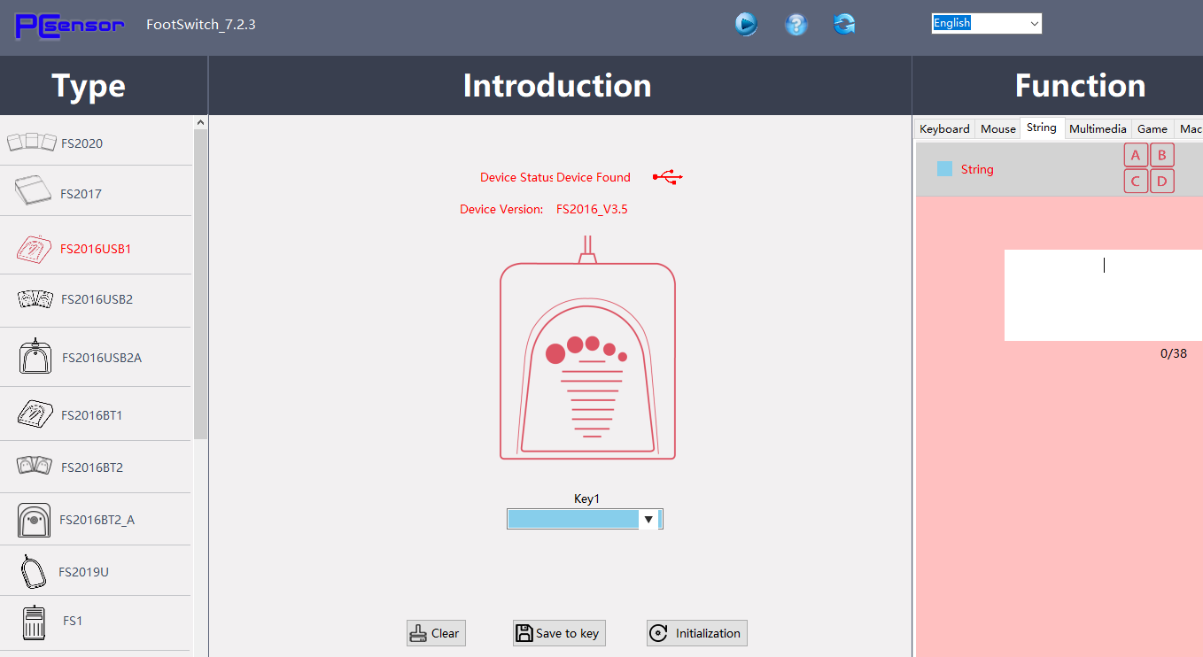Click the scrollbar up arrow in Type list

click(201, 122)
